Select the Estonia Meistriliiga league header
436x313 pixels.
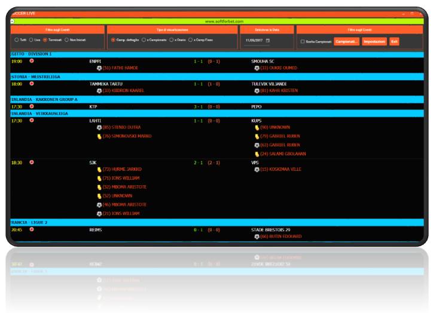pyautogui.click(x=217, y=76)
